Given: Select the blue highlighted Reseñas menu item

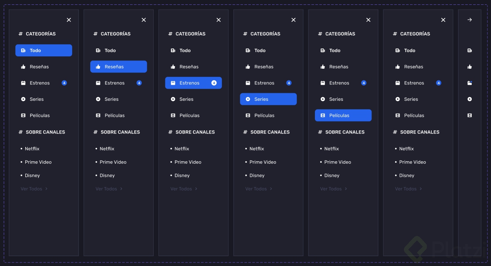Looking at the screenshot, I should [x=118, y=67].
